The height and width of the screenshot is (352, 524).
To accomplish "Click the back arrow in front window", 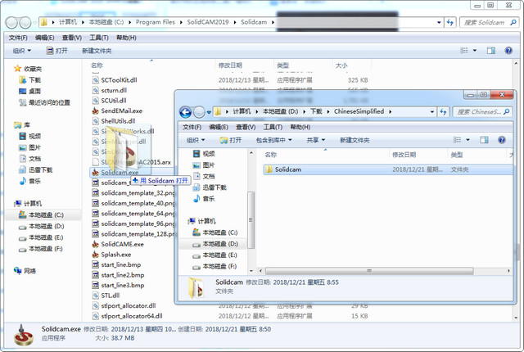I will [x=186, y=112].
